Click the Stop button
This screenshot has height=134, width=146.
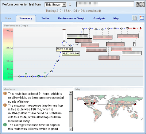(x=140, y=4)
